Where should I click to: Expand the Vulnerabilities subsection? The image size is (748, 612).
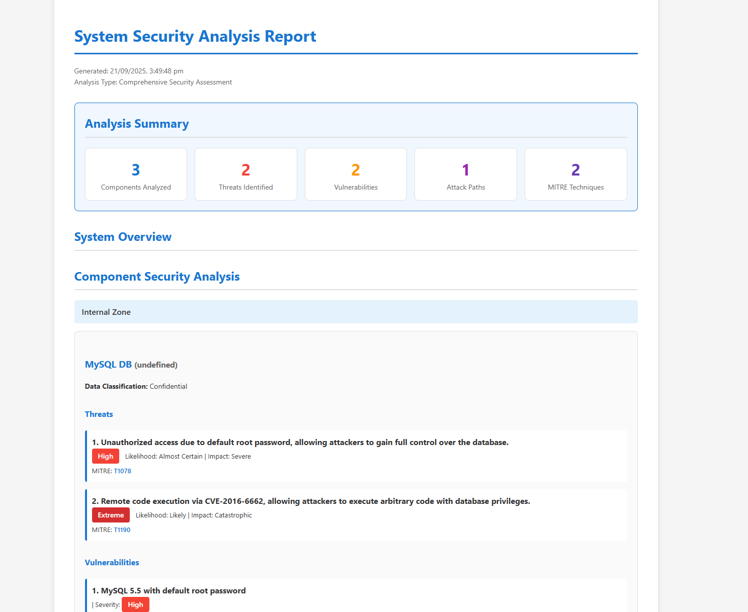click(112, 562)
